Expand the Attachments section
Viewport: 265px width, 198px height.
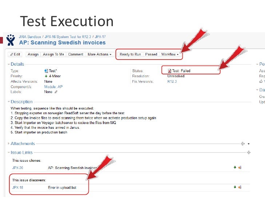click(9, 144)
